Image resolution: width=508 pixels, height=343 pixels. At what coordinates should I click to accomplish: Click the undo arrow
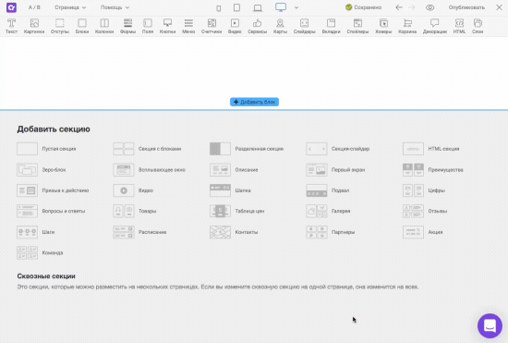point(399,7)
